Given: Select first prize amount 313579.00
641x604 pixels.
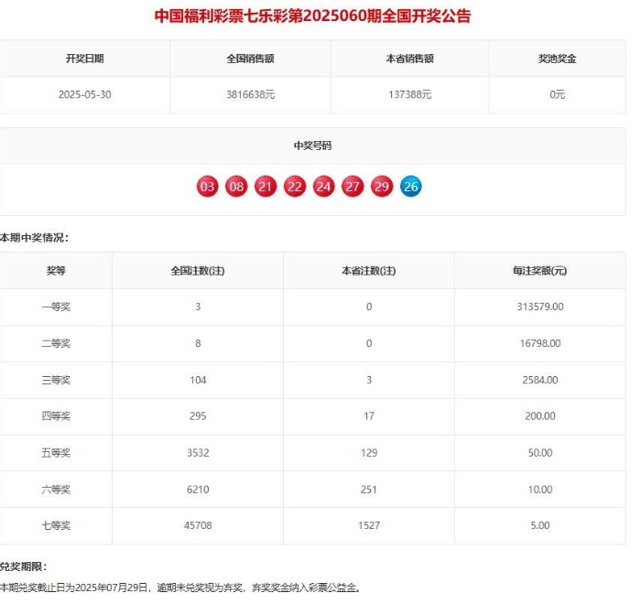Looking at the screenshot, I should click(540, 307).
